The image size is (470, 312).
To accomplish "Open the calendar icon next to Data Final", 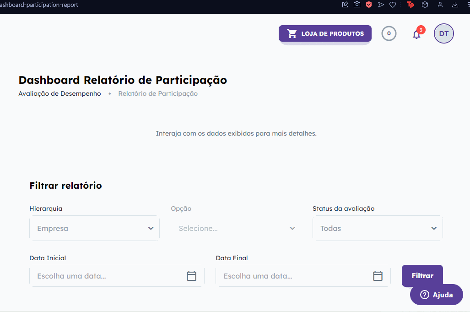I will 378,276.
